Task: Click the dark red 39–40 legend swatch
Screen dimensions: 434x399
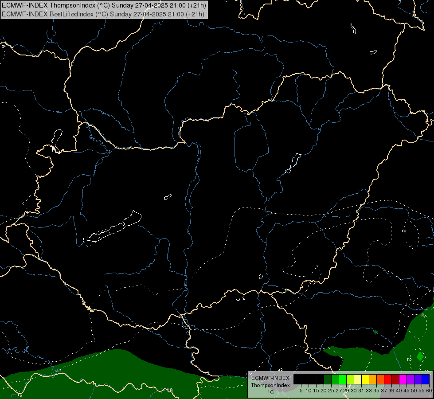Action: click(x=395, y=379)
